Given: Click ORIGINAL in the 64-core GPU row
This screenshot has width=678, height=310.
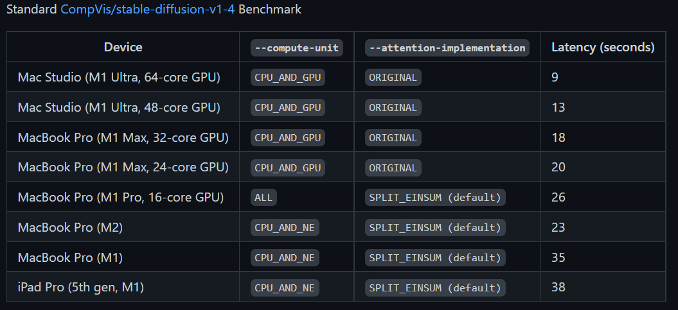Looking at the screenshot, I should coord(393,78).
